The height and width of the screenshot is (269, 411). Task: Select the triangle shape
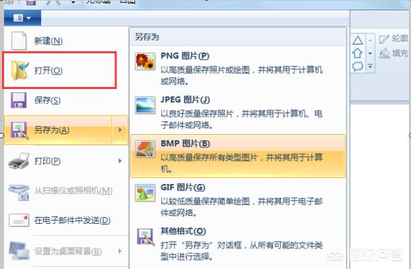point(358,40)
